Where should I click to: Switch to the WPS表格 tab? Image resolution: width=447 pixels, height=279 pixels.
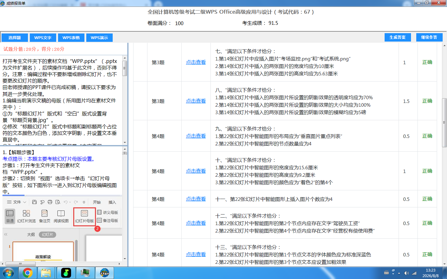(71, 38)
